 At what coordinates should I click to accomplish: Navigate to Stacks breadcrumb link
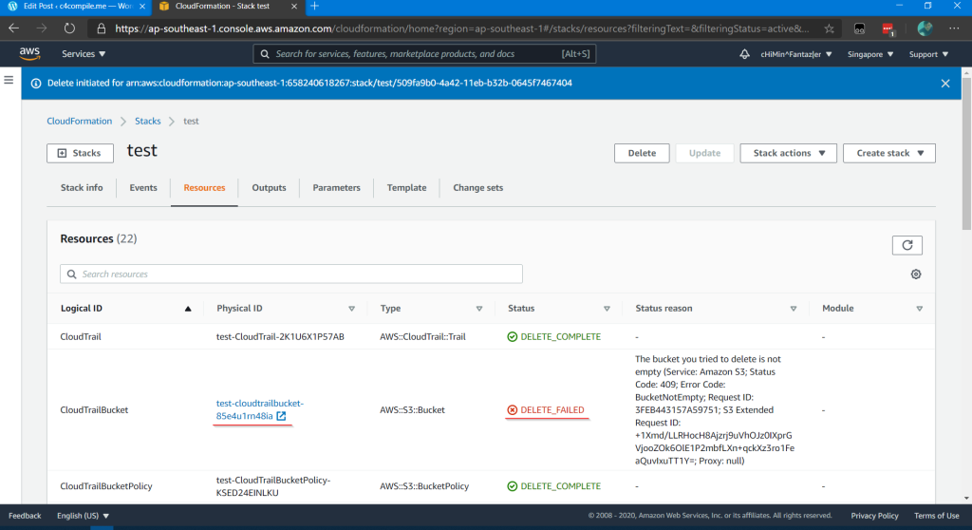click(x=147, y=122)
